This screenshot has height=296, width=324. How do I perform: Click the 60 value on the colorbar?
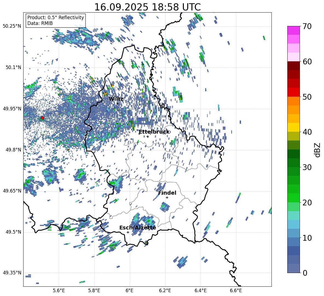[307, 62]
